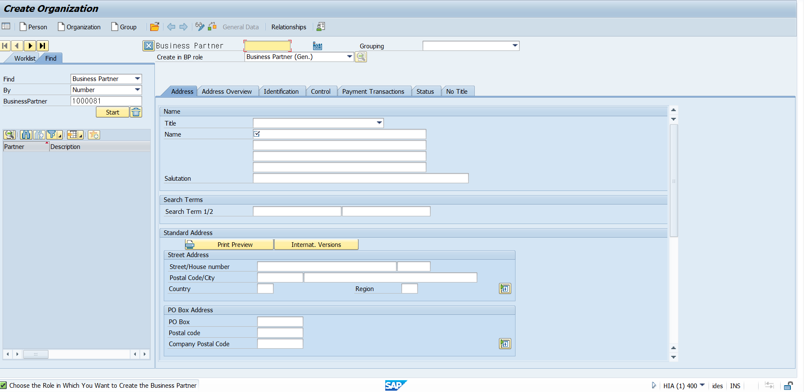Jump to the last business partner
The height and width of the screenshot is (392, 804).
pos(42,46)
